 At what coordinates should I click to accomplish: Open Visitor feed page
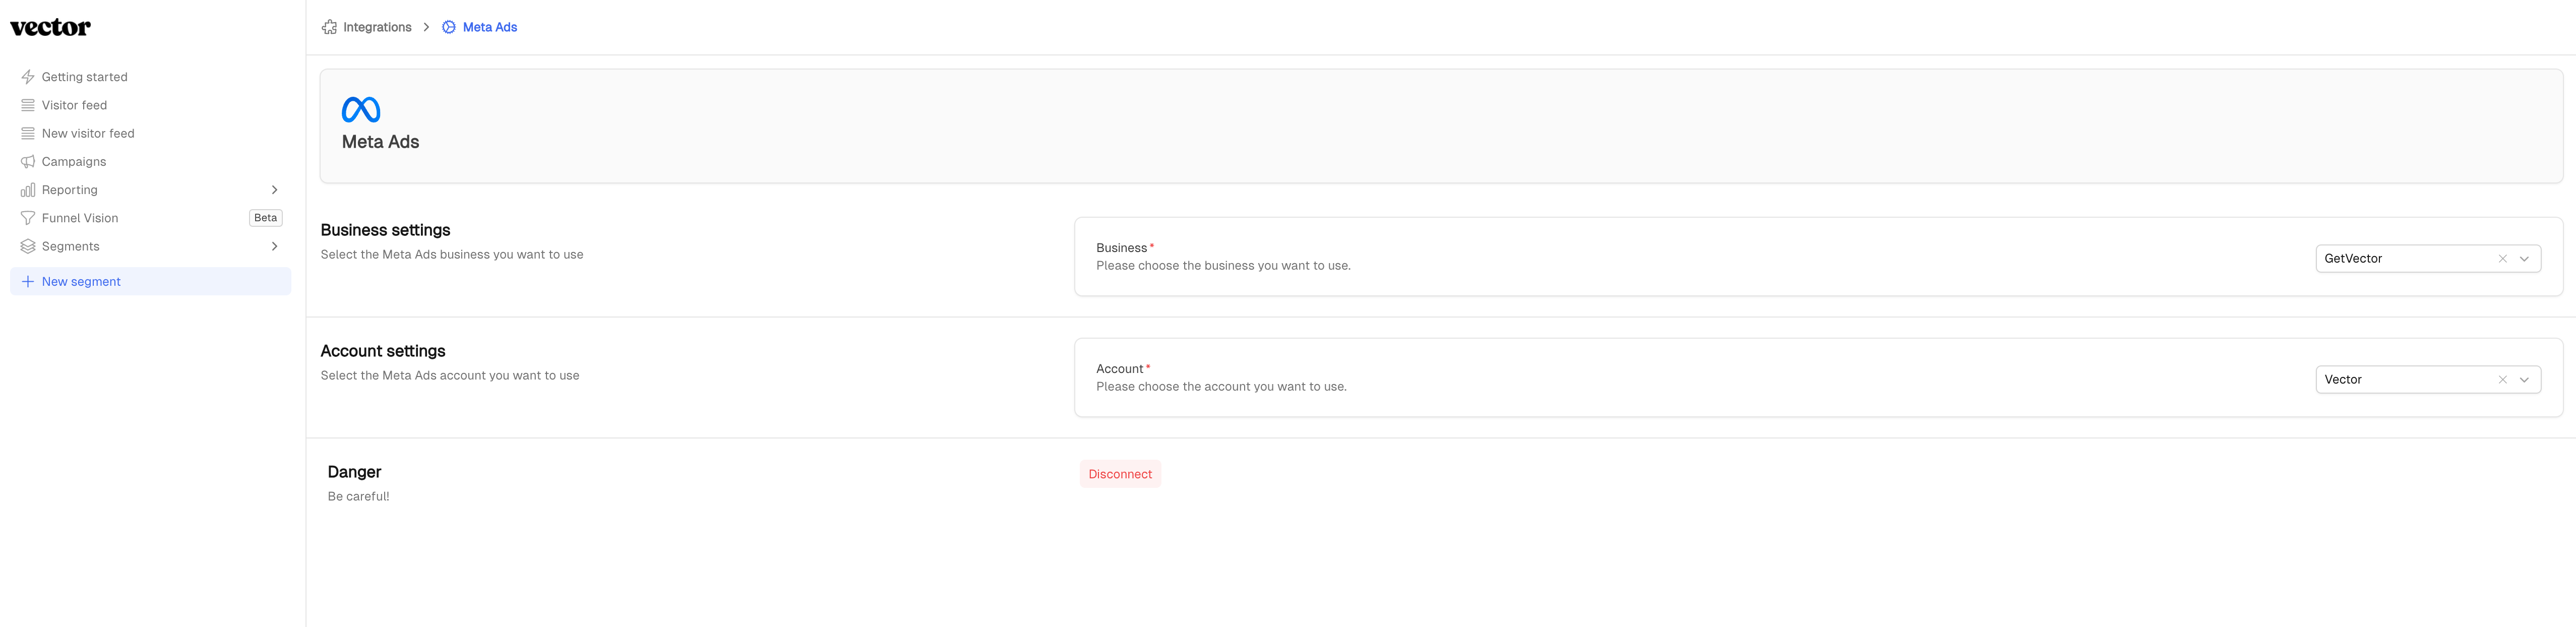click(74, 105)
